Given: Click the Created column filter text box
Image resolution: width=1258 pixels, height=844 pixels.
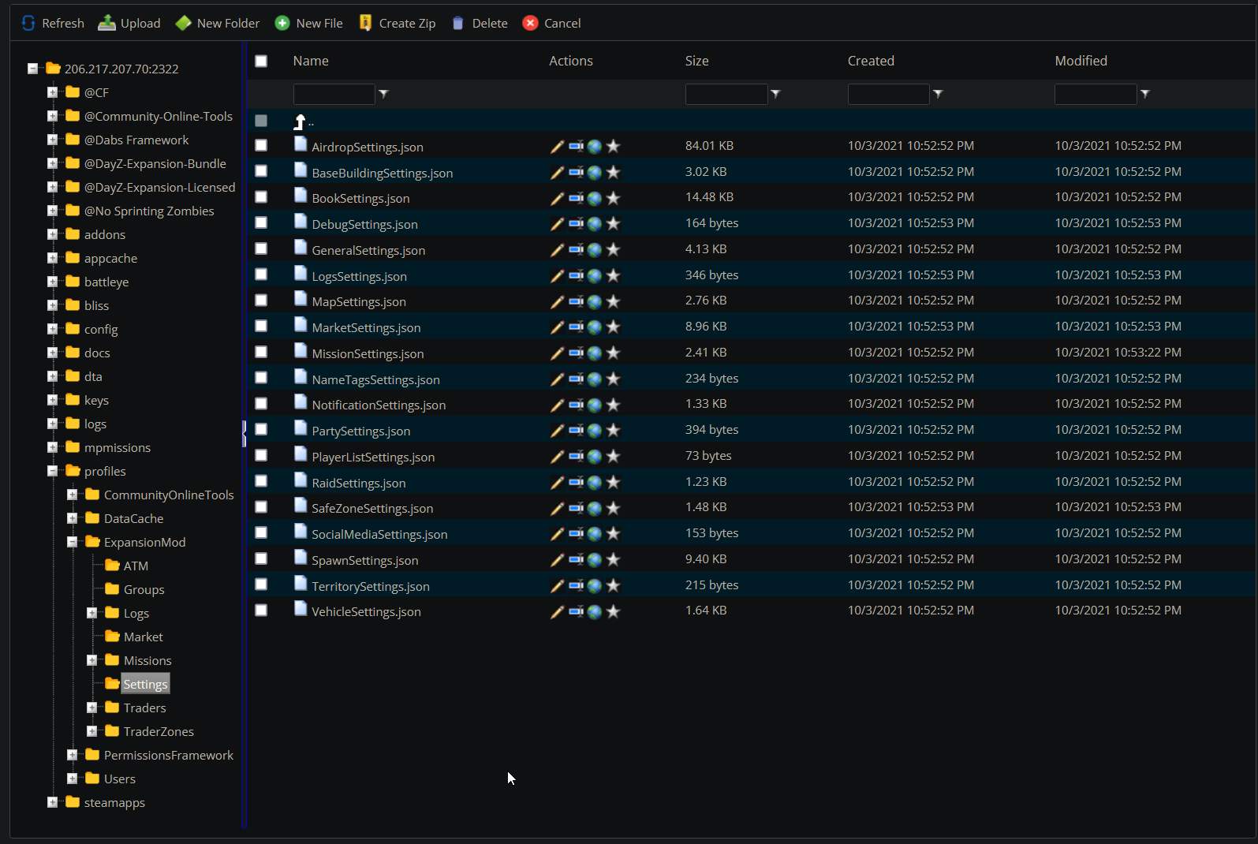Looking at the screenshot, I should pyautogui.click(x=887, y=94).
